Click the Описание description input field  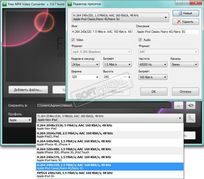167,32
